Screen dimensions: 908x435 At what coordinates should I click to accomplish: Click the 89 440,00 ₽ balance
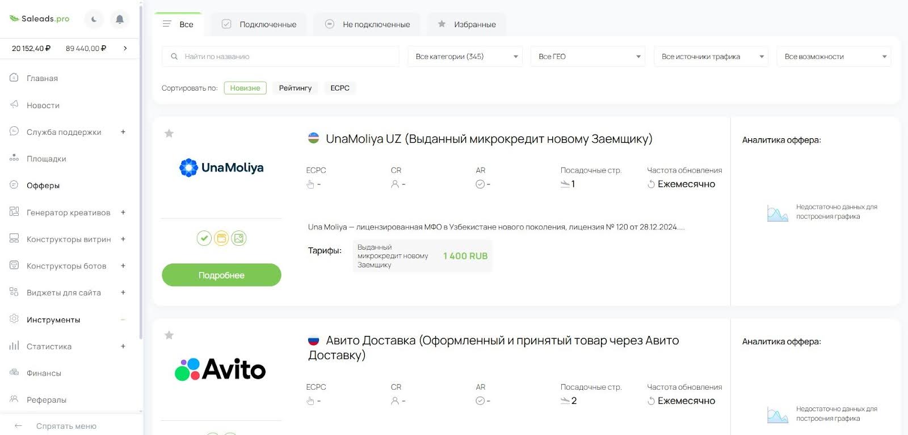[x=86, y=48]
